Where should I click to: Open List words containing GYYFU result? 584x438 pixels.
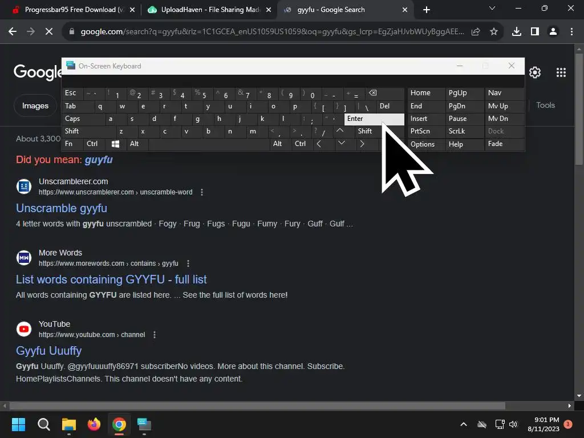(111, 279)
